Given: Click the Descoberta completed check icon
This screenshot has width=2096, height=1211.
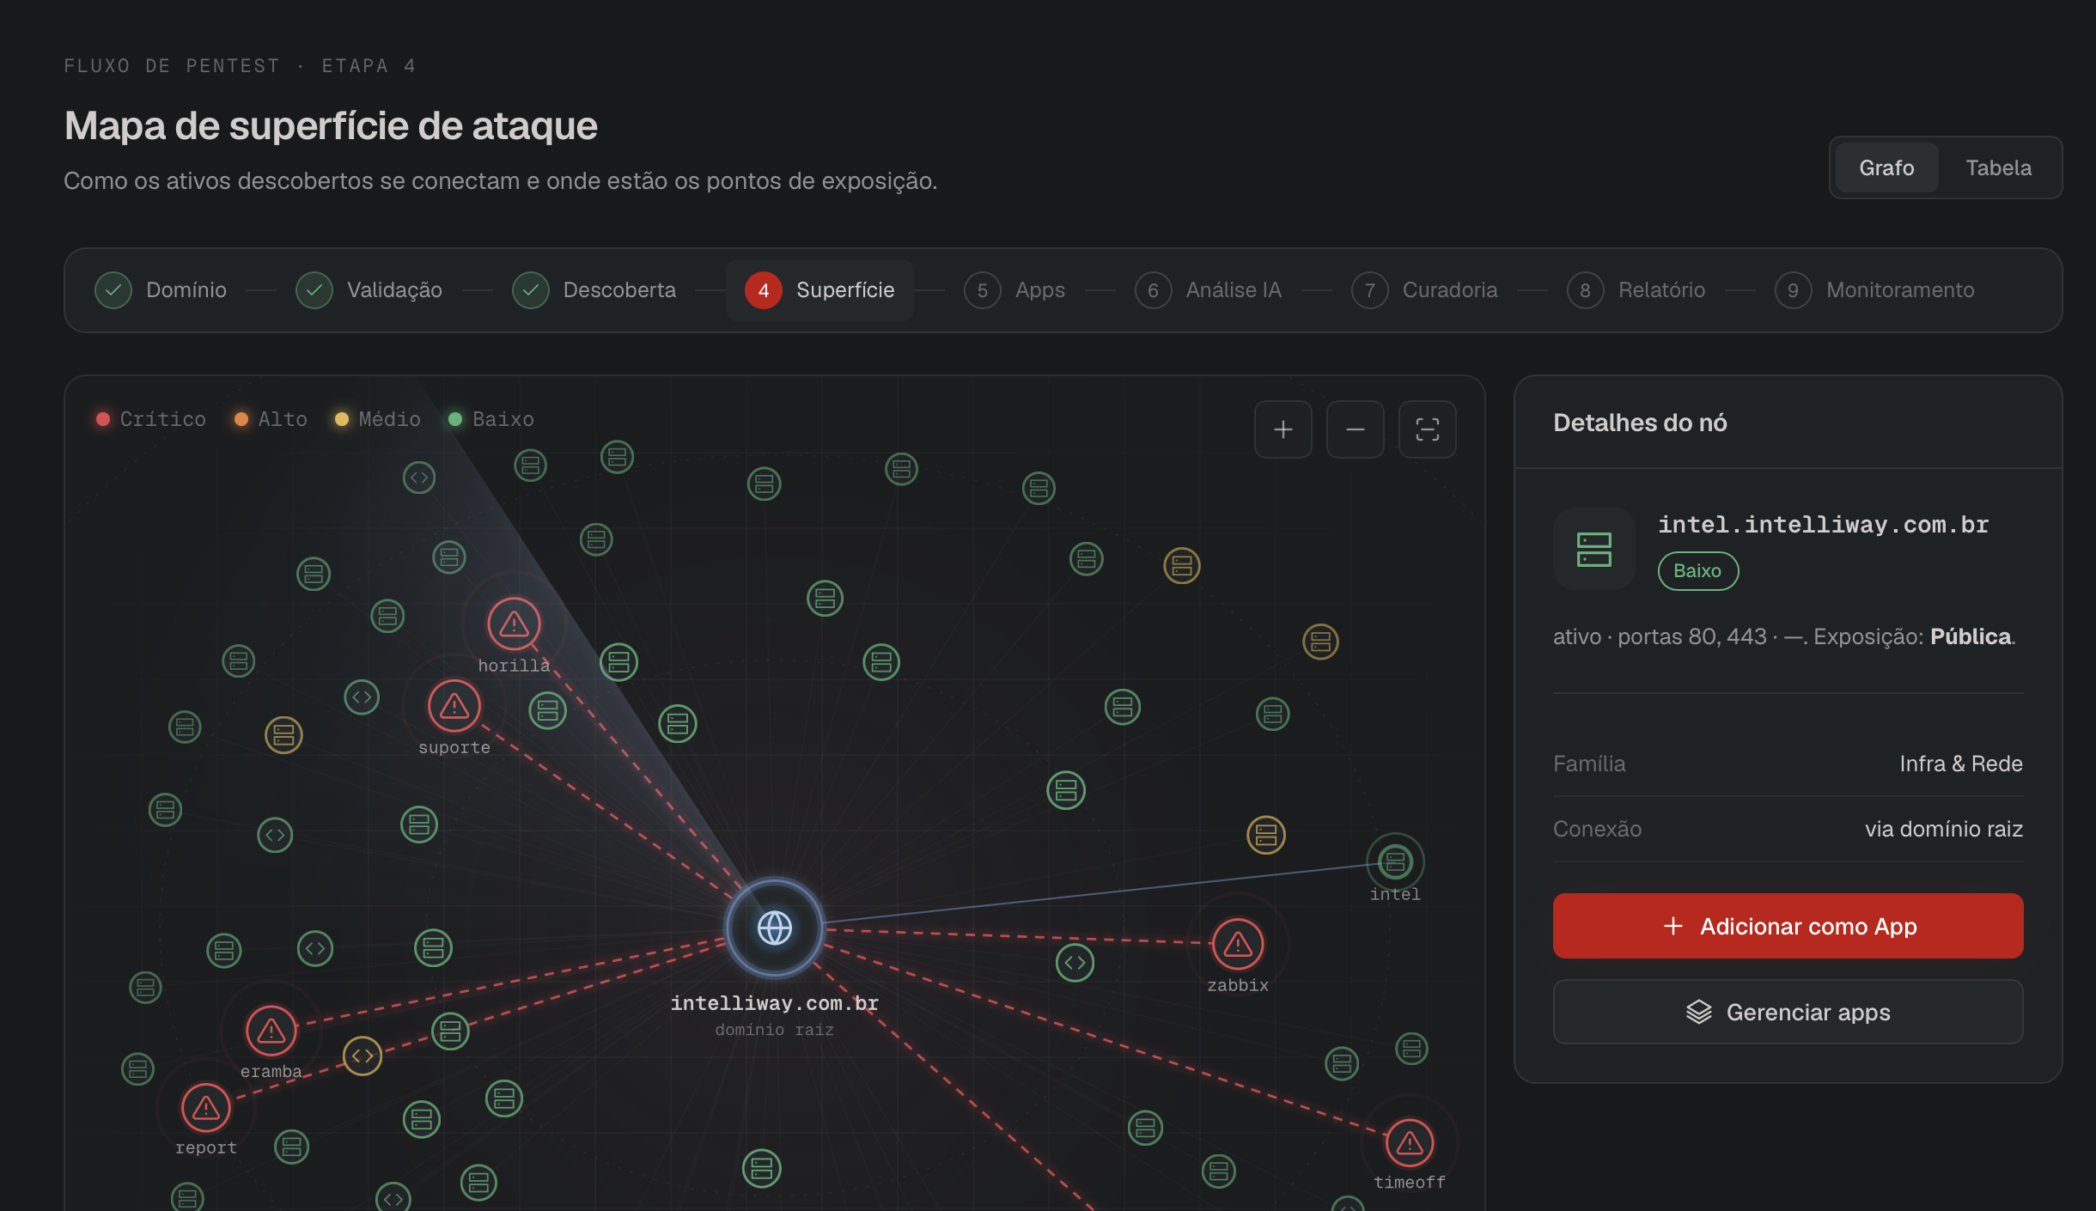Looking at the screenshot, I should click(531, 290).
